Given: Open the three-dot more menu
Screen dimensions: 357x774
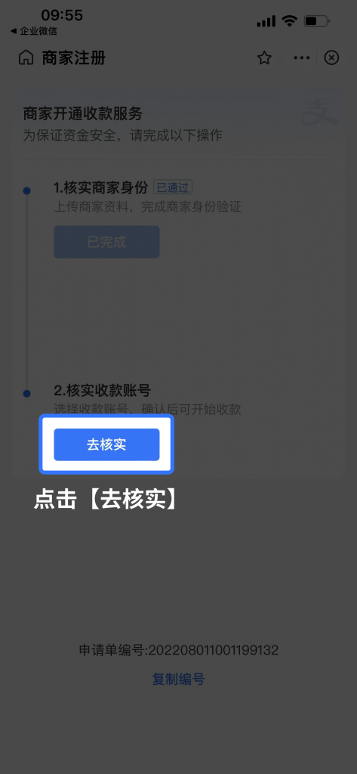Looking at the screenshot, I should pos(302,58).
